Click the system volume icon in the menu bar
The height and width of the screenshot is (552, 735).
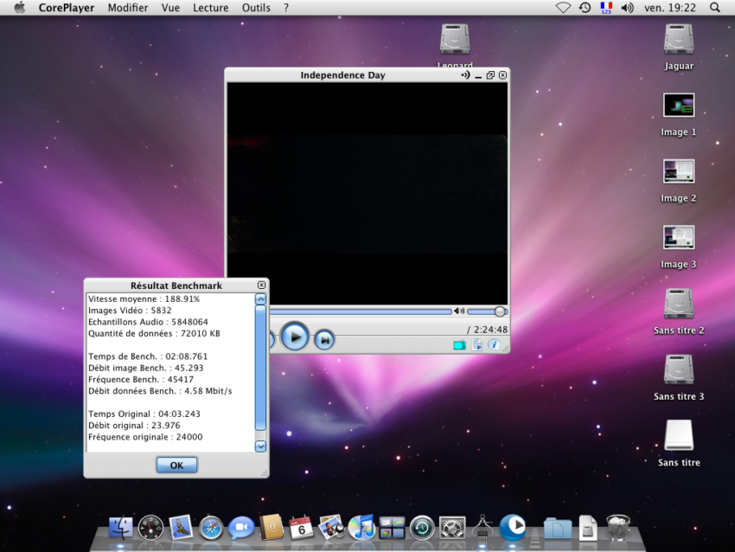(627, 8)
